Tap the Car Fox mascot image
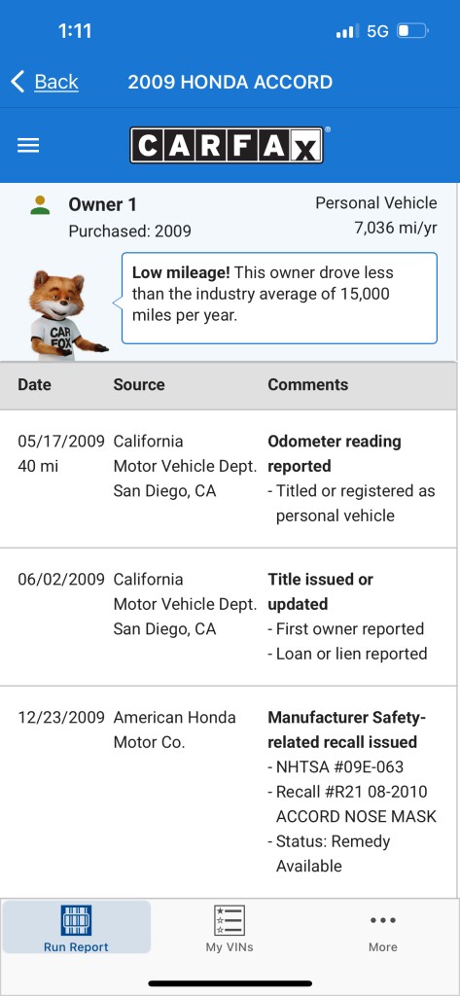 tap(65, 314)
